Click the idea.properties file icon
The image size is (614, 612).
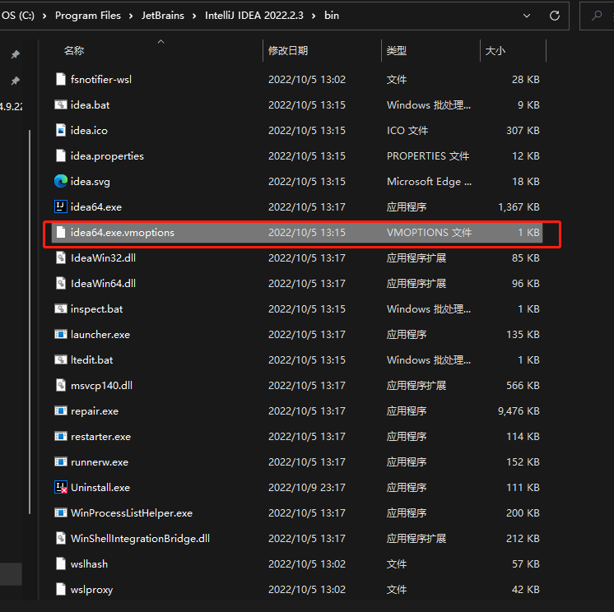click(x=61, y=155)
